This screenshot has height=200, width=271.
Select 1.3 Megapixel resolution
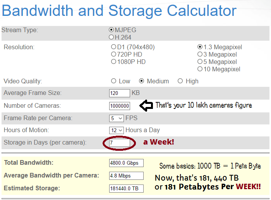pos(200,47)
